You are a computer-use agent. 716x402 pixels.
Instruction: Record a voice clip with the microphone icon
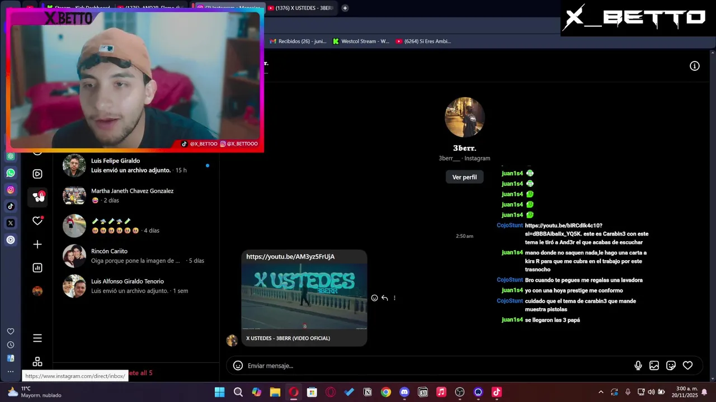(x=638, y=366)
